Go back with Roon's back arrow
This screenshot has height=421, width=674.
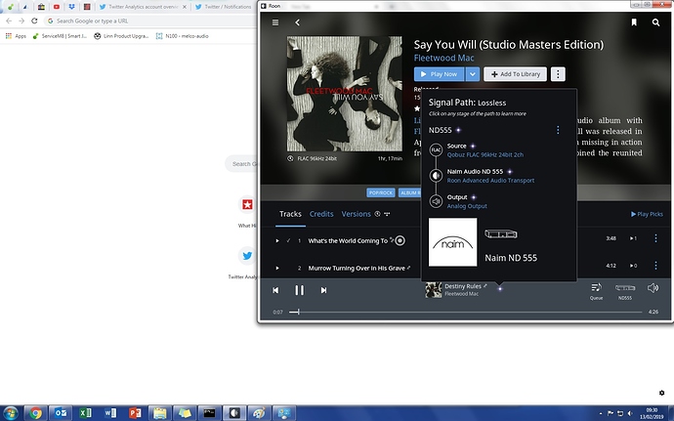pyautogui.click(x=297, y=22)
